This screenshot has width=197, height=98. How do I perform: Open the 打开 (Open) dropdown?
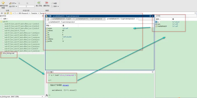pyautogui.click(x=13, y=3)
